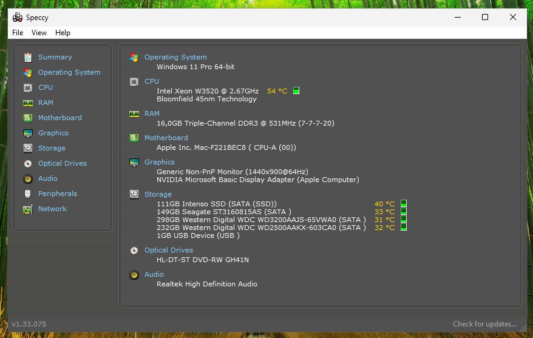The height and width of the screenshot is (338, 533).
Task: Open Graphics section from sidebar
Action: click(x=53, y=133)
